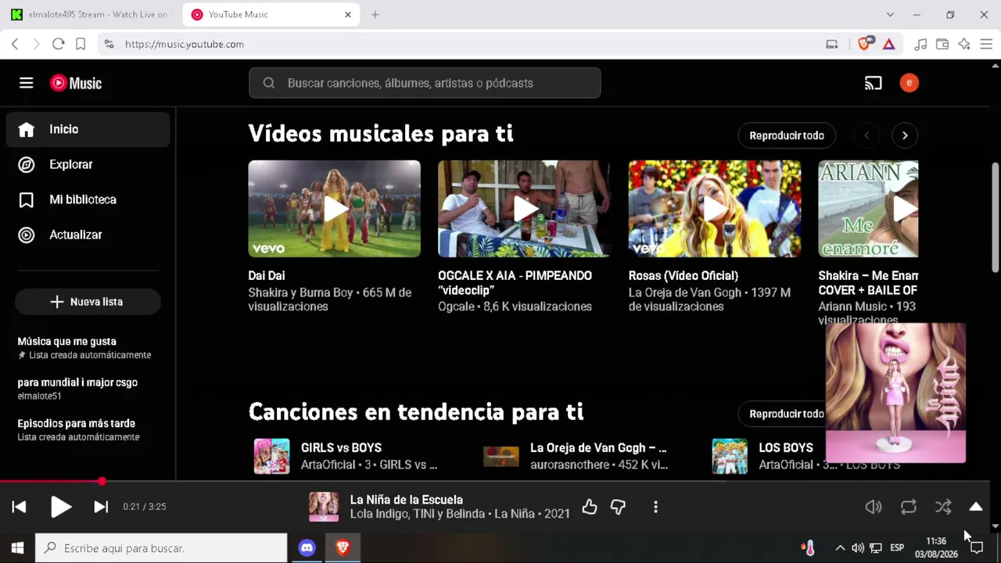The width and height of the screenshot is (1001, 563).
Task: Open the Leo AI assistant icon
Action: coord(964,44)
